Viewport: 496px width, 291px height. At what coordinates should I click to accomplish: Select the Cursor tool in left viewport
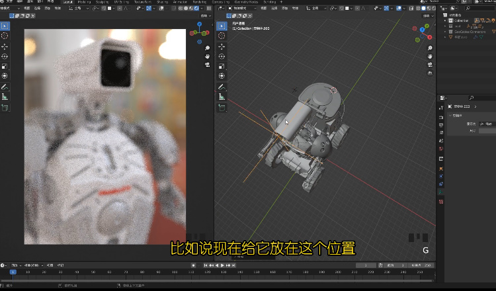(5, 36)
